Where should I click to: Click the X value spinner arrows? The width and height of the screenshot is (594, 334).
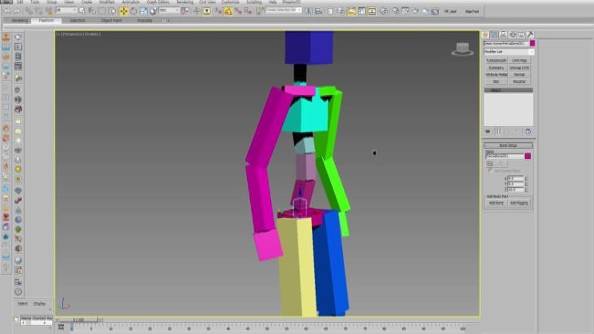526,178
